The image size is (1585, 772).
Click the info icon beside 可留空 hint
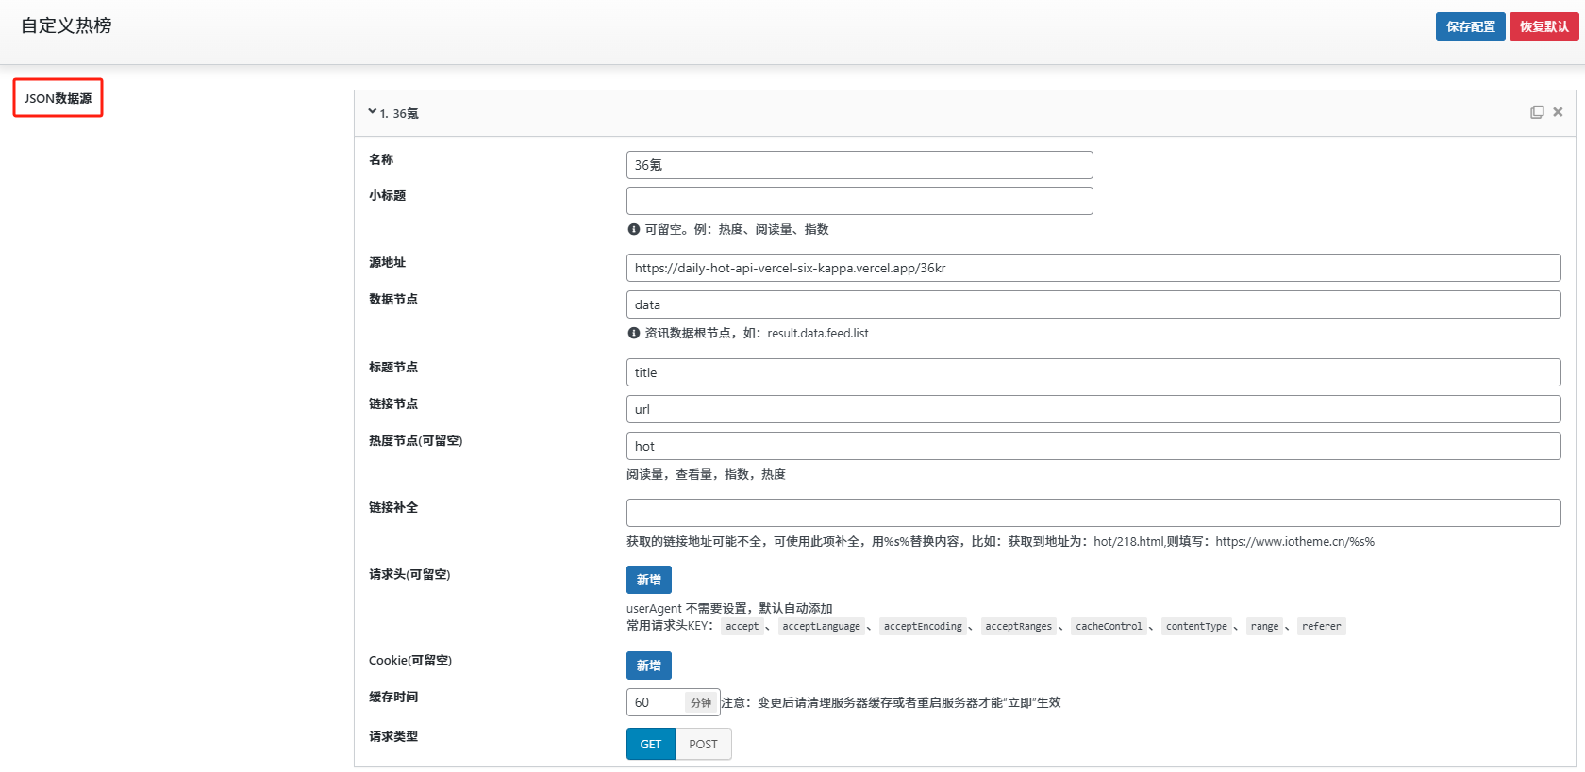tap(634, 229)
